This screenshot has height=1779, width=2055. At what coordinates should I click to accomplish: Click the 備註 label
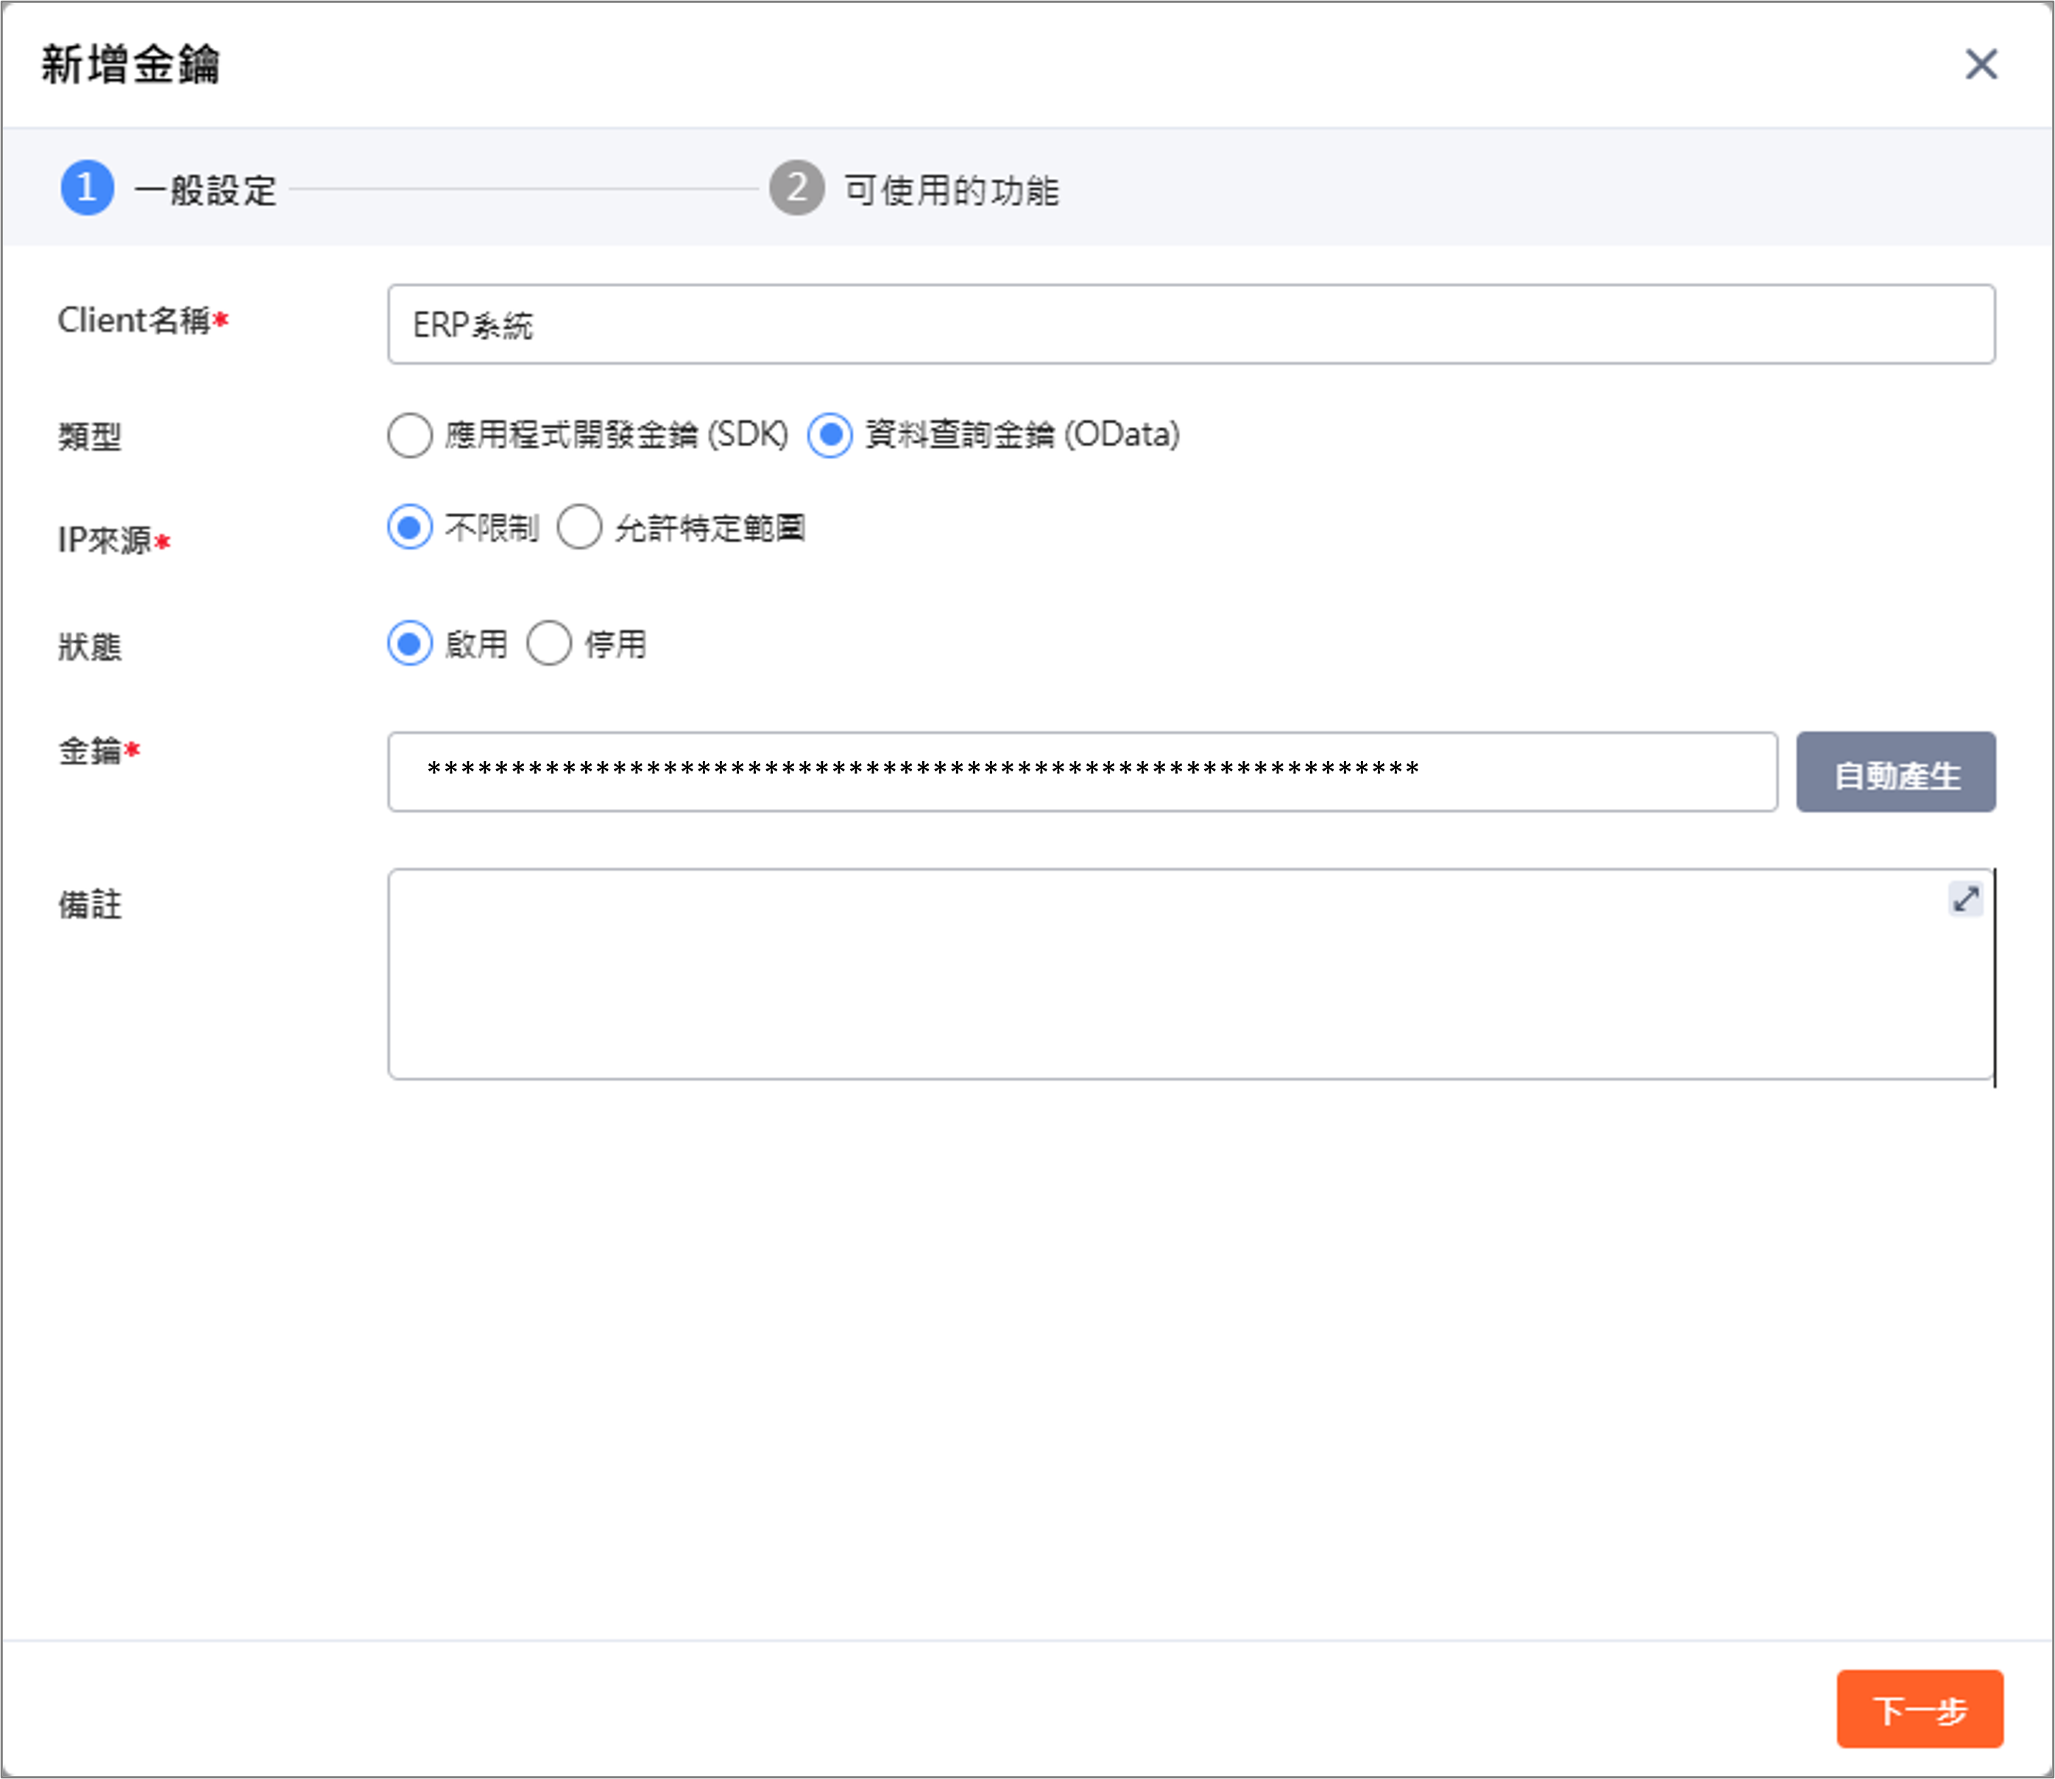[89, 905]
